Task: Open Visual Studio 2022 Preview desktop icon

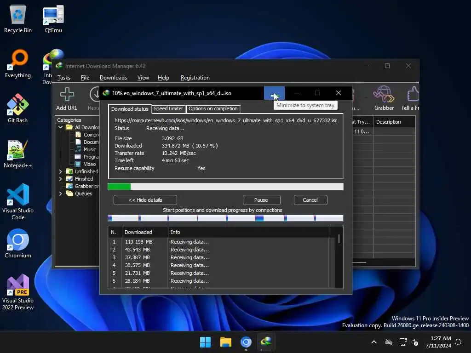Action: (18, 292)
